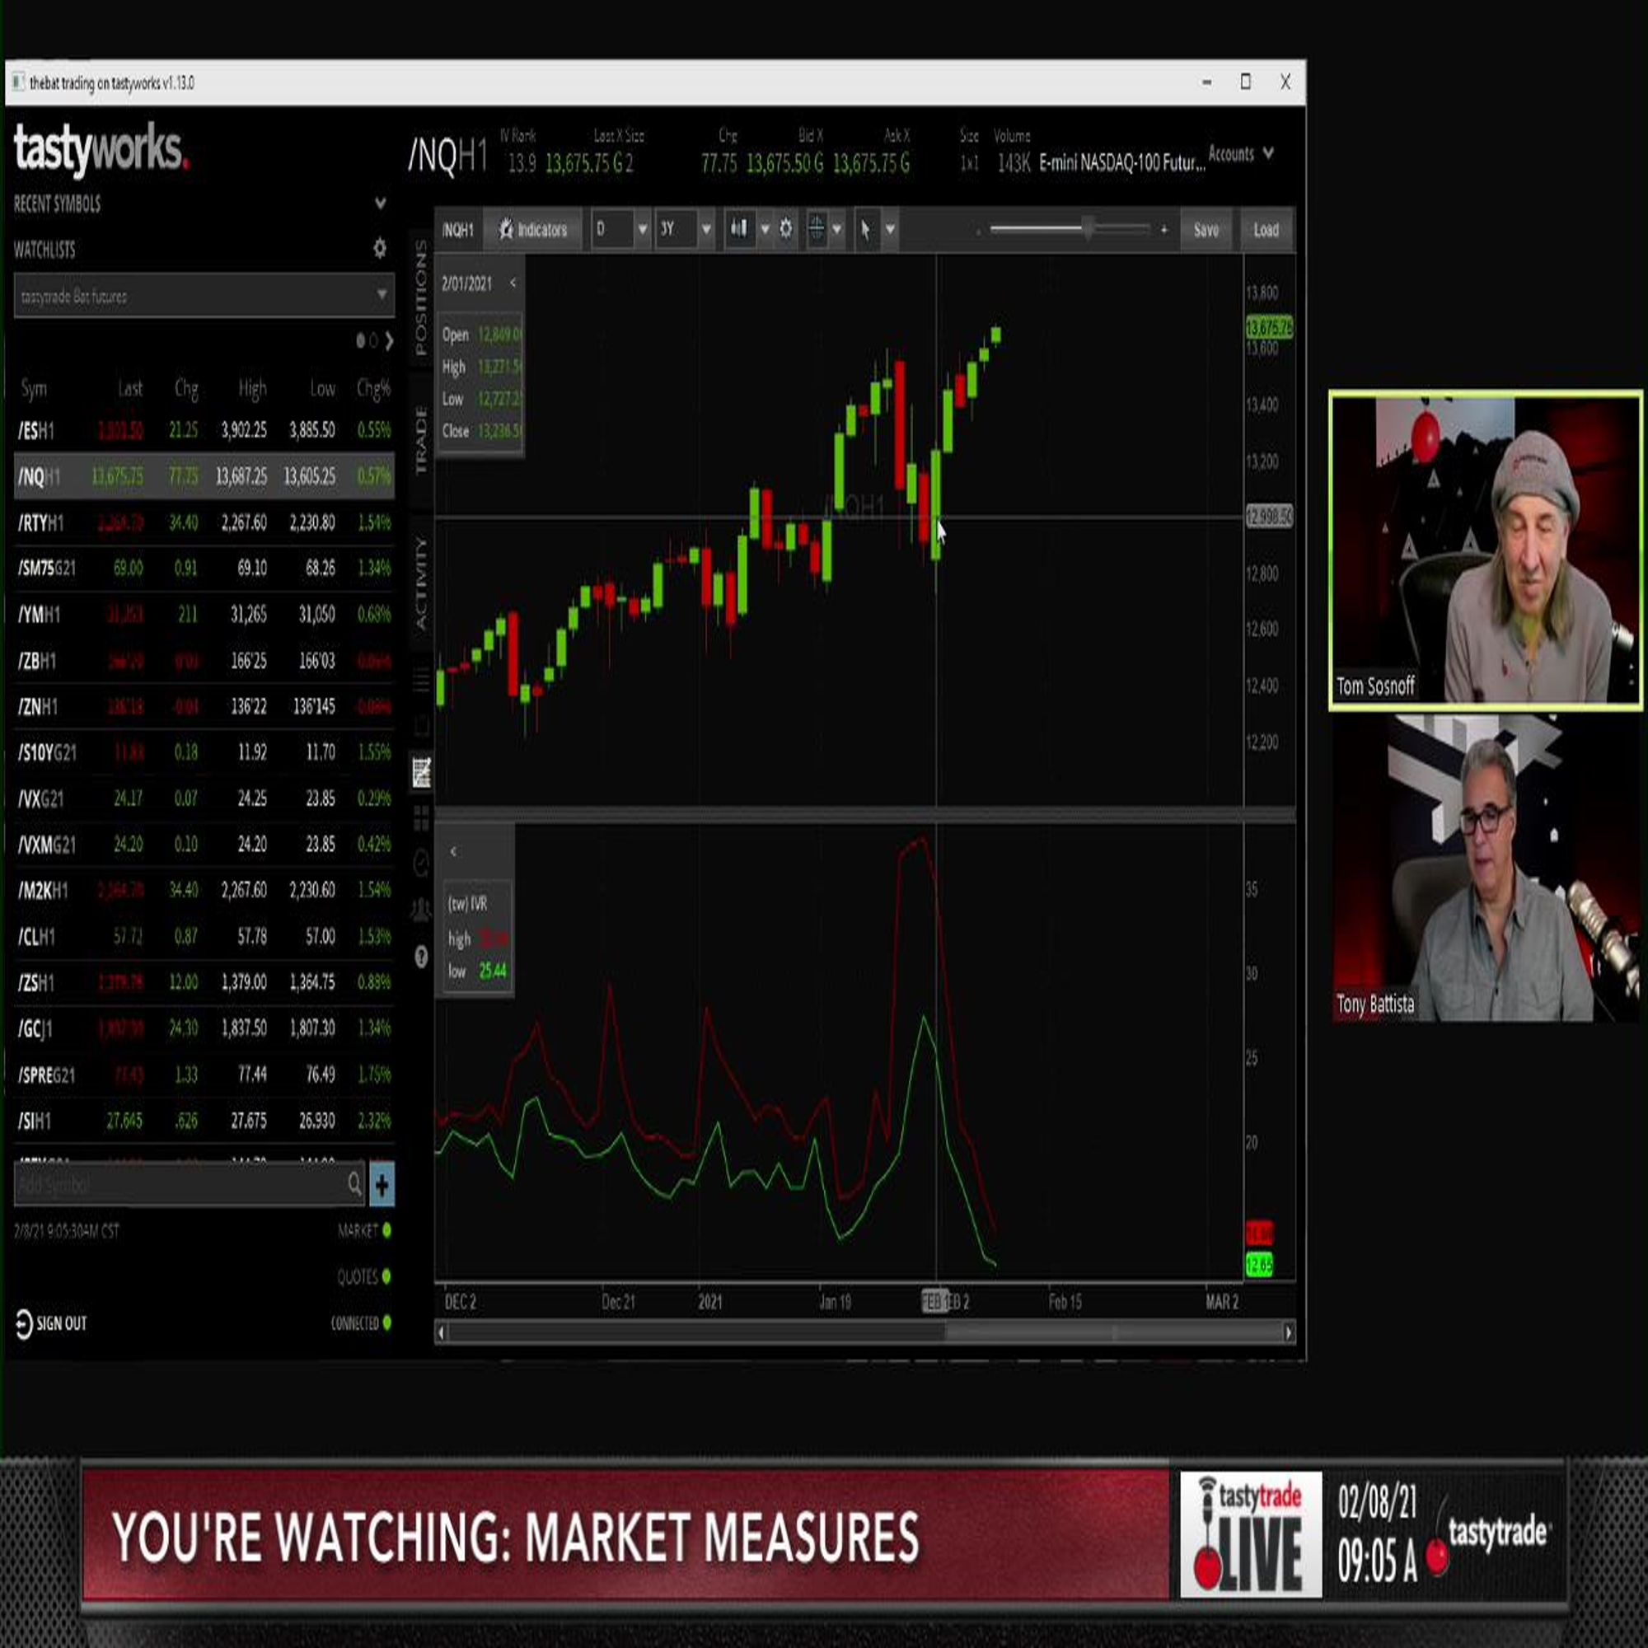Screen dimensions: 1648x1648
Task: Open the help question mark icon
Action: tap(420, 956)
